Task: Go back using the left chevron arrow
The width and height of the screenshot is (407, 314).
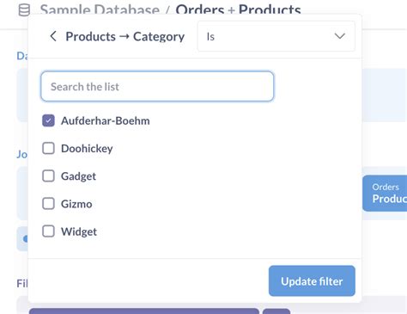Action: click(x=53, y=36)
